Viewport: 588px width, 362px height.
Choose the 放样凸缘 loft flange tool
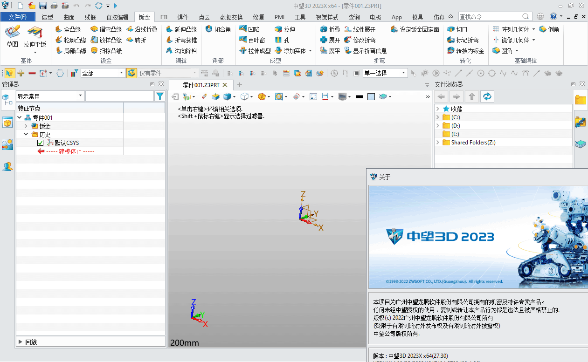(x=106, y=40)
